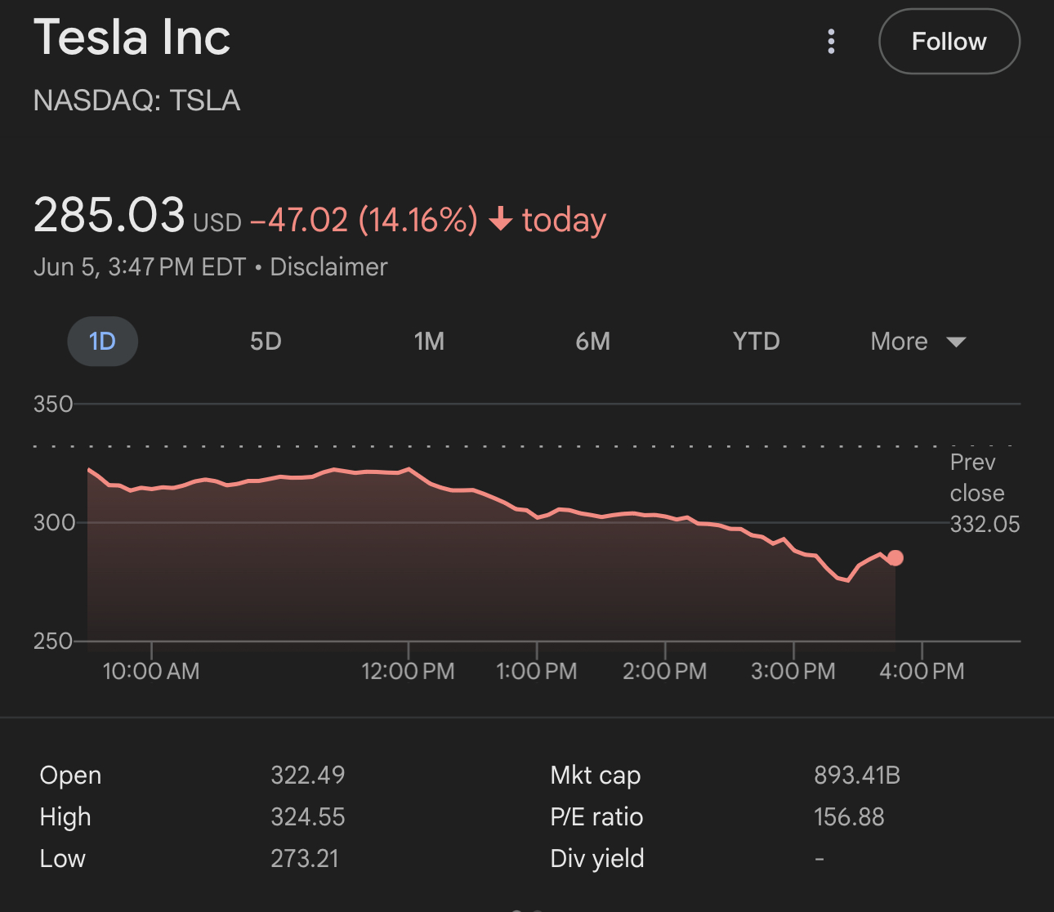Click the Mkt cap value 893.41B
This screenshot has width=1054, height=912.
tap(856, 776)
